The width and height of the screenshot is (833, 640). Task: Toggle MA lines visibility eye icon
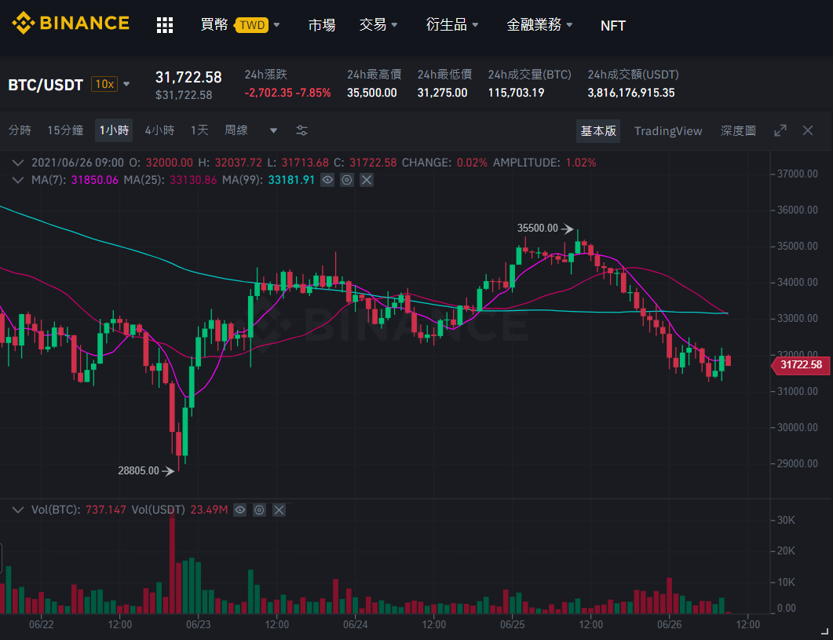[327, 180]
